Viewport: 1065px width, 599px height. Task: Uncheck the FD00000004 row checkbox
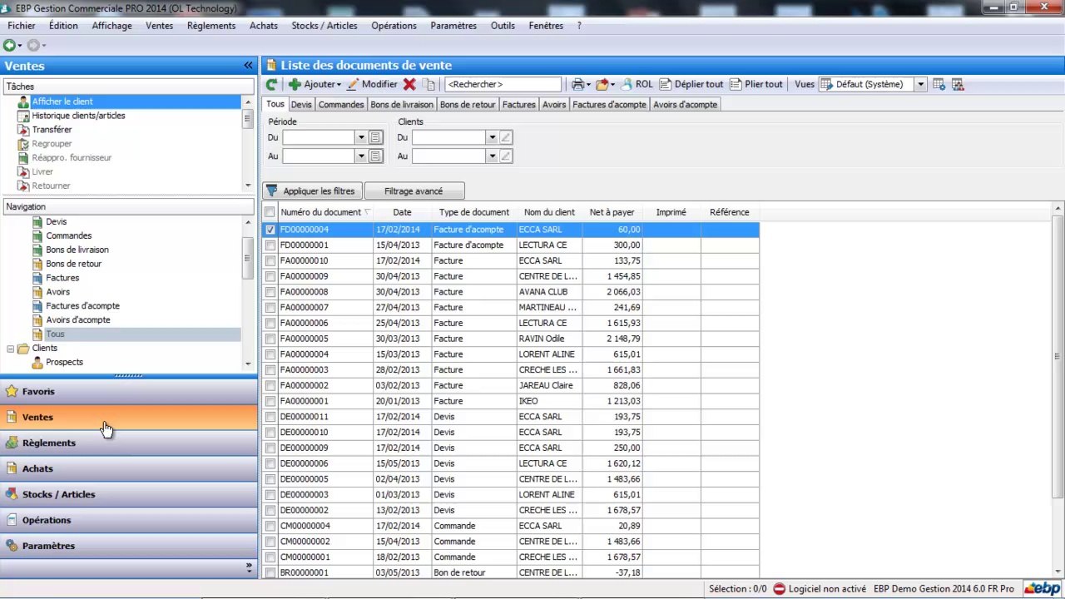tap(270, 230)
